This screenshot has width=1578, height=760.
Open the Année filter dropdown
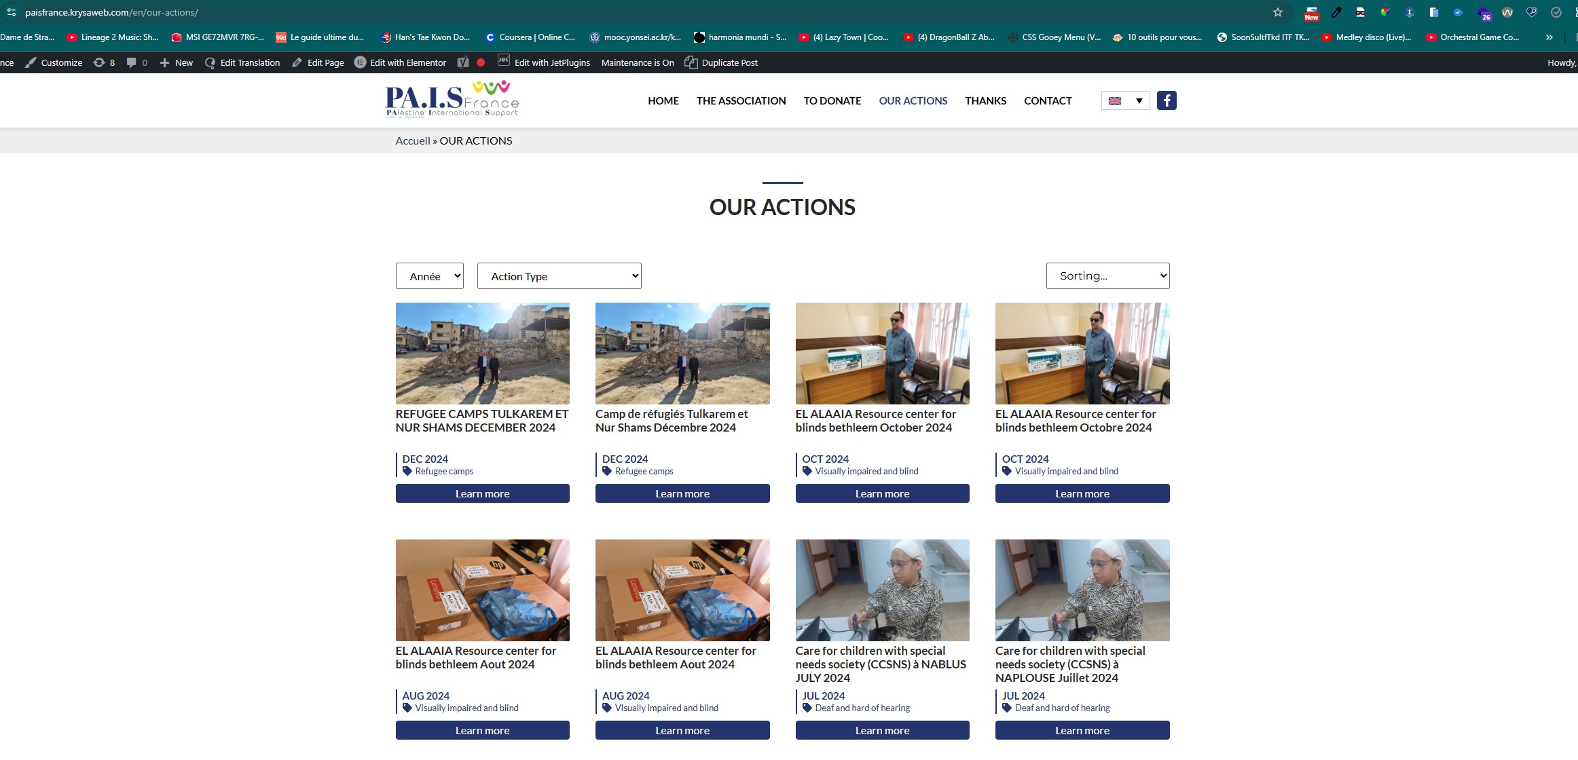tap(429, 276)
